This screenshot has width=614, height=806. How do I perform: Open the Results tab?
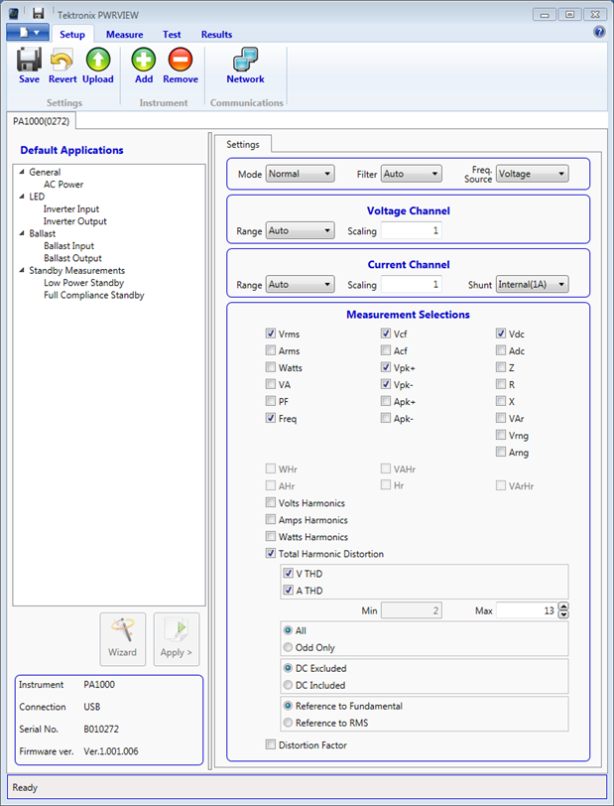click(x=216, y=35)
